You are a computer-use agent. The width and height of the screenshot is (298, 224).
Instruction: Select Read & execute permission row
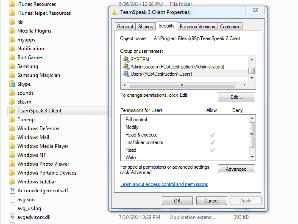coord(185,135)
